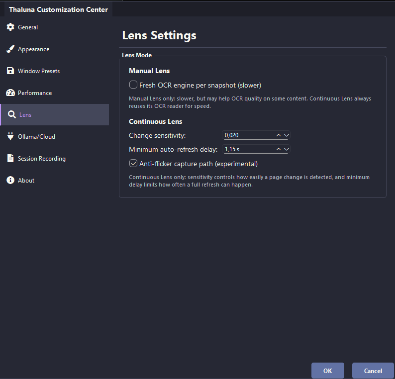Click the Manual Lens only description text
The height and width of the screenshot is (379, 395).
click(x=250, y=102)
